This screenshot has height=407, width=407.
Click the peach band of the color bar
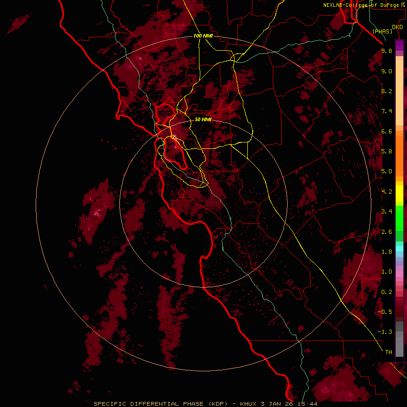coord(399,91)
